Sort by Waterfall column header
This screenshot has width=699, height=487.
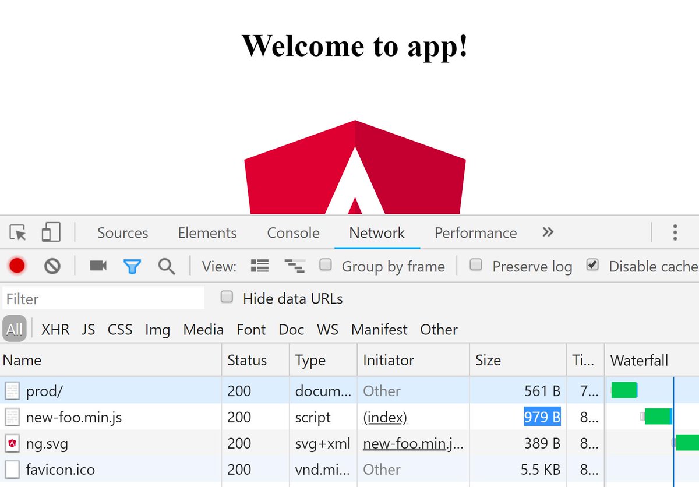point(652,360)
